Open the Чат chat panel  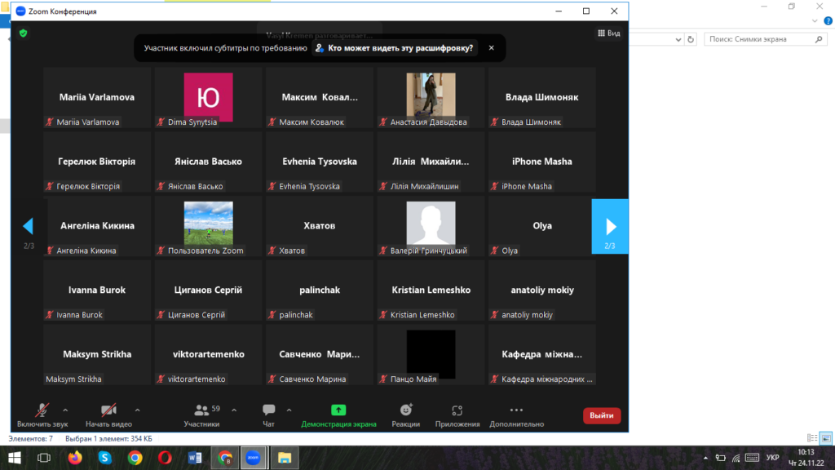tap(268, 415)
